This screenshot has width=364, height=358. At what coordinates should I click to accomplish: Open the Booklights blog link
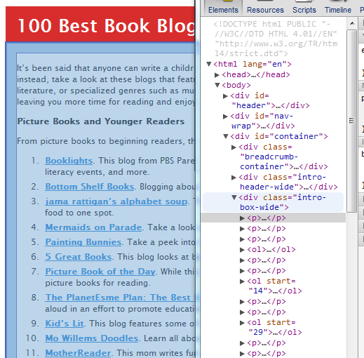(x=69, y=161)
